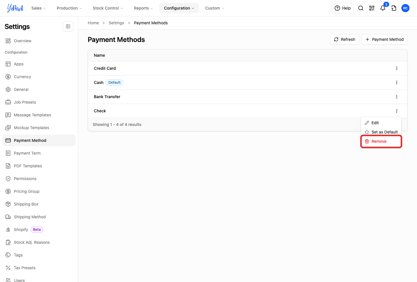Open the YoPrint home logo

tap(15, 8)
